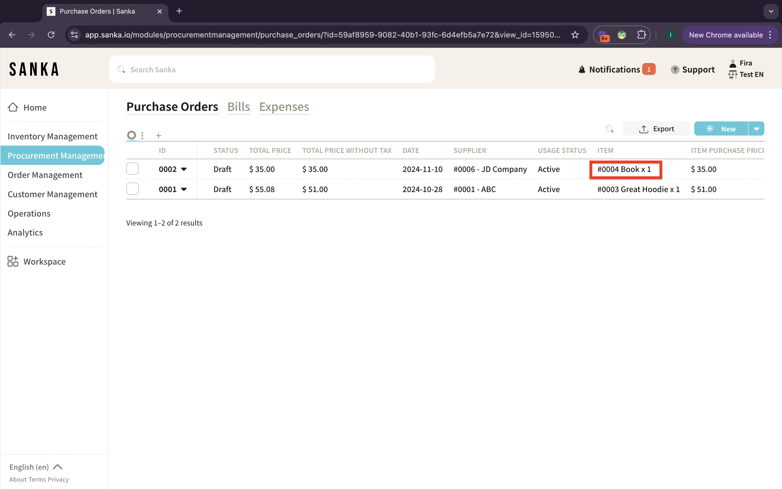Viewport: 782px width, 489px height.
Task: Click the Export button
Action: click(656, 129)
